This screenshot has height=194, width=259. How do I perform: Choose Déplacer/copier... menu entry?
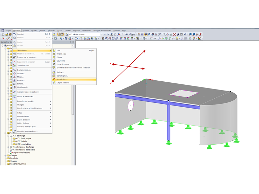click(x=32, y=70)
